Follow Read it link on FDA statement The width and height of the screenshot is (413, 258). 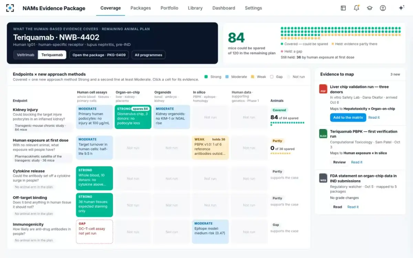(x=353, y=207)
